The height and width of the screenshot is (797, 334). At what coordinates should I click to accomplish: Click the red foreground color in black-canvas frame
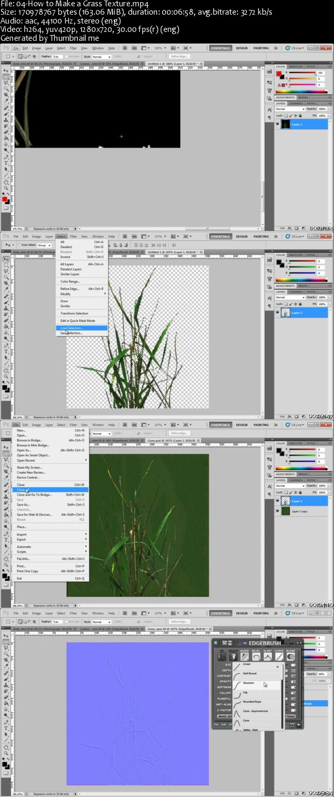[4, 199]
